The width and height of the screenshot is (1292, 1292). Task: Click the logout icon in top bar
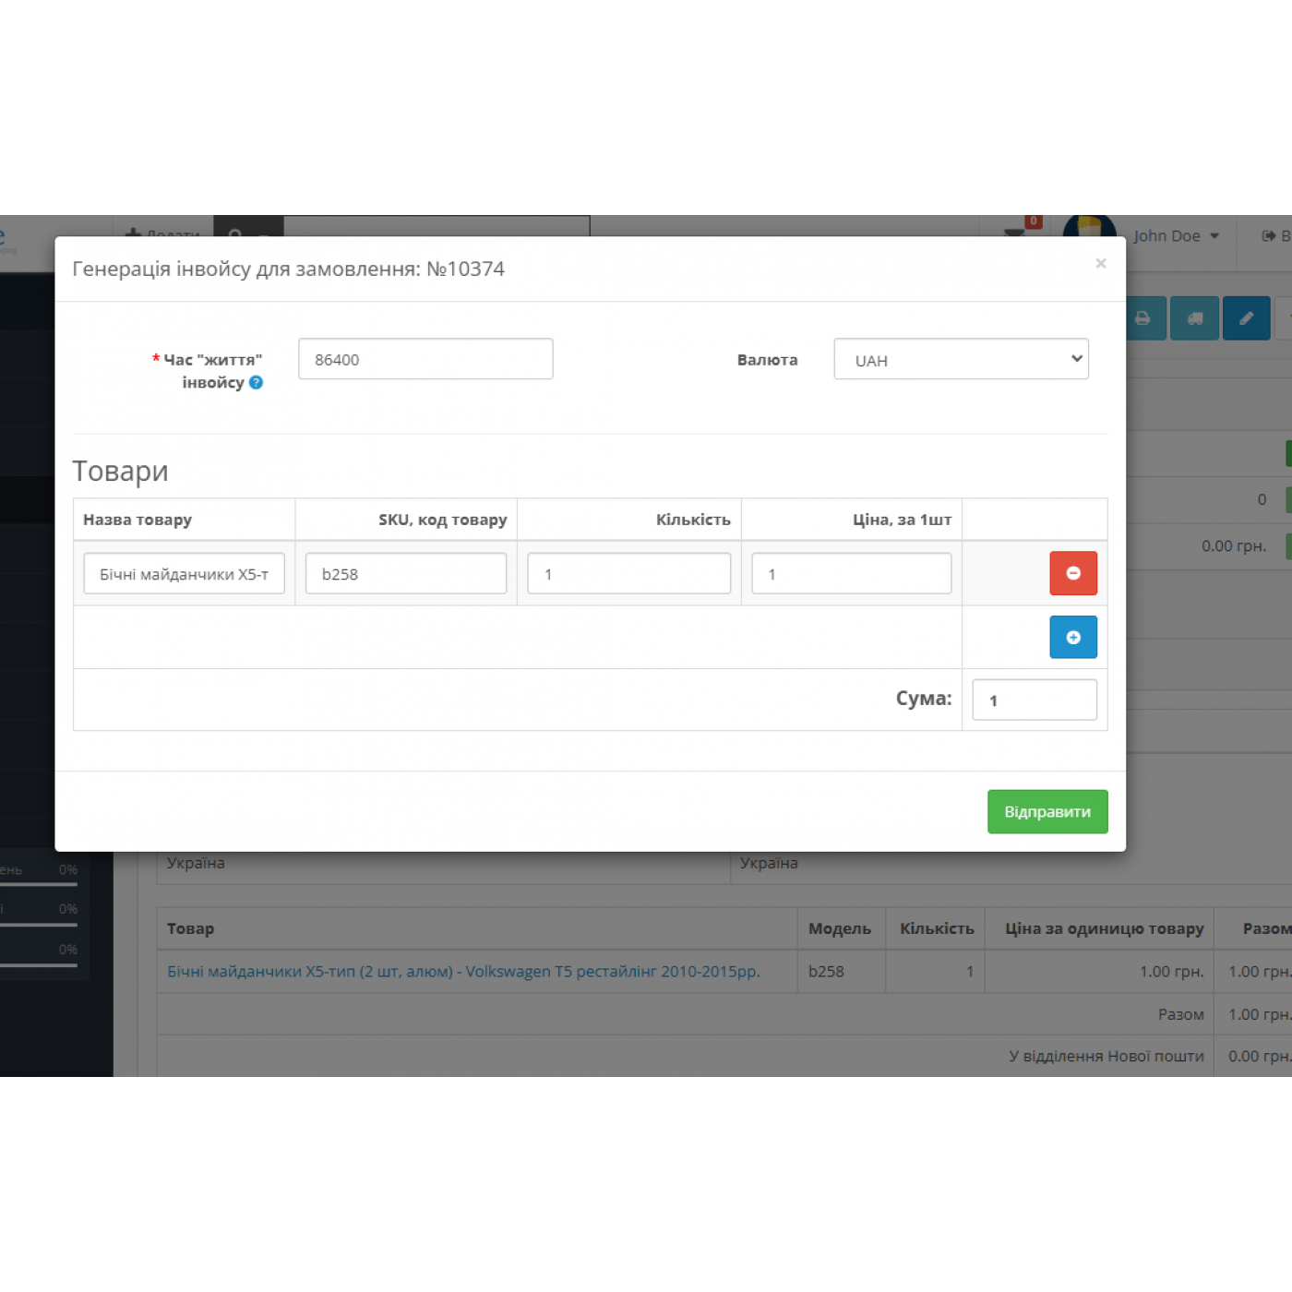1269,236
